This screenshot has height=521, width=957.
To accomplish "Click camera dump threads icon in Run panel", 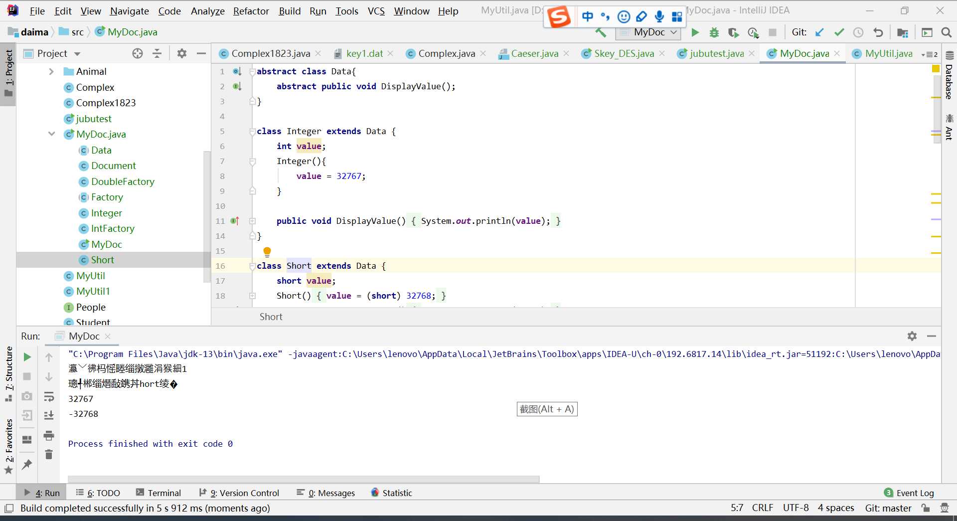I will (x=27, y=396).
